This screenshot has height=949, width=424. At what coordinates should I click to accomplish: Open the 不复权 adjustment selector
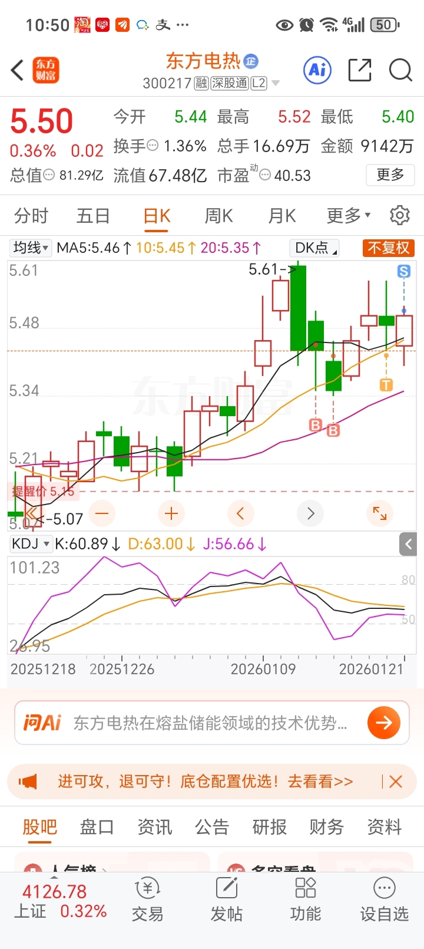tap(388, 248)
